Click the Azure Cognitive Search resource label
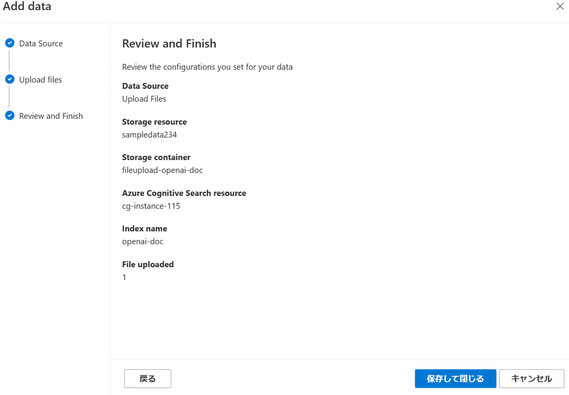The height and width of the screenshot is (395, 569). click(184, 193)
